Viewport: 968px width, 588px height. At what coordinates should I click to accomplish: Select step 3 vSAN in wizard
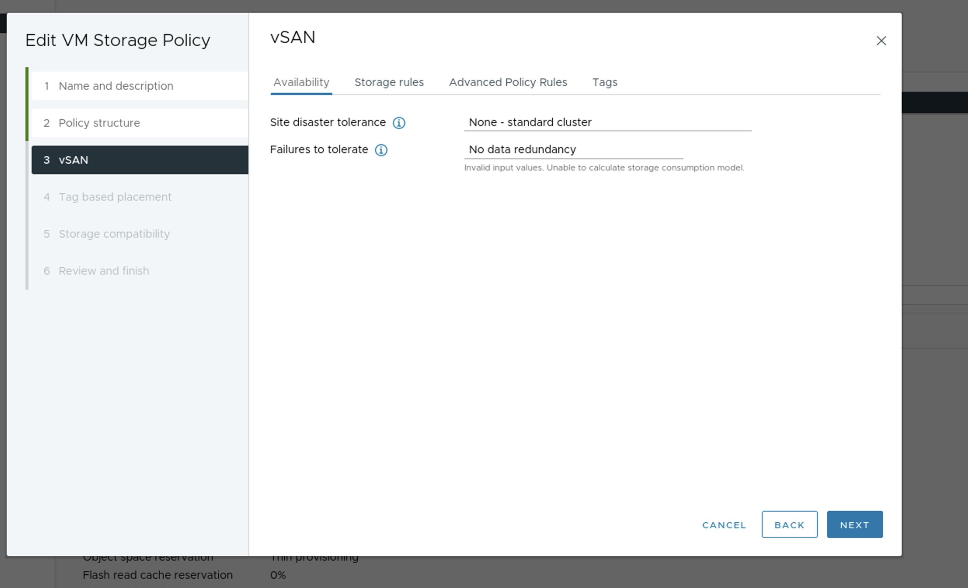[x=73, y=160]
